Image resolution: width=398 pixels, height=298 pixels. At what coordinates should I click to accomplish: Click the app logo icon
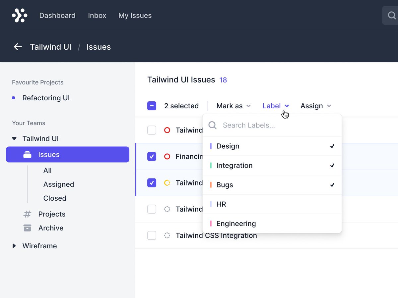pyautogui.click(x=20, y=15)
